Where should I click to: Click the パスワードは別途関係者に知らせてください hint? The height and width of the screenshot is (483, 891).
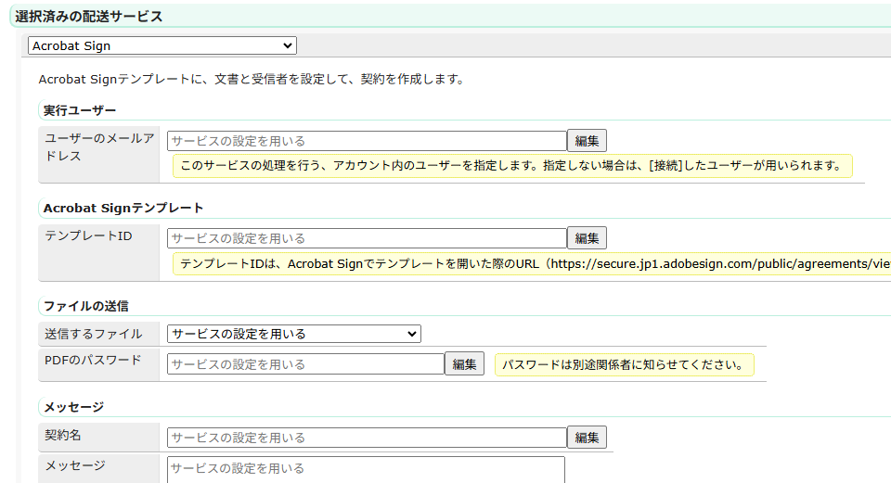pos(624,365)
